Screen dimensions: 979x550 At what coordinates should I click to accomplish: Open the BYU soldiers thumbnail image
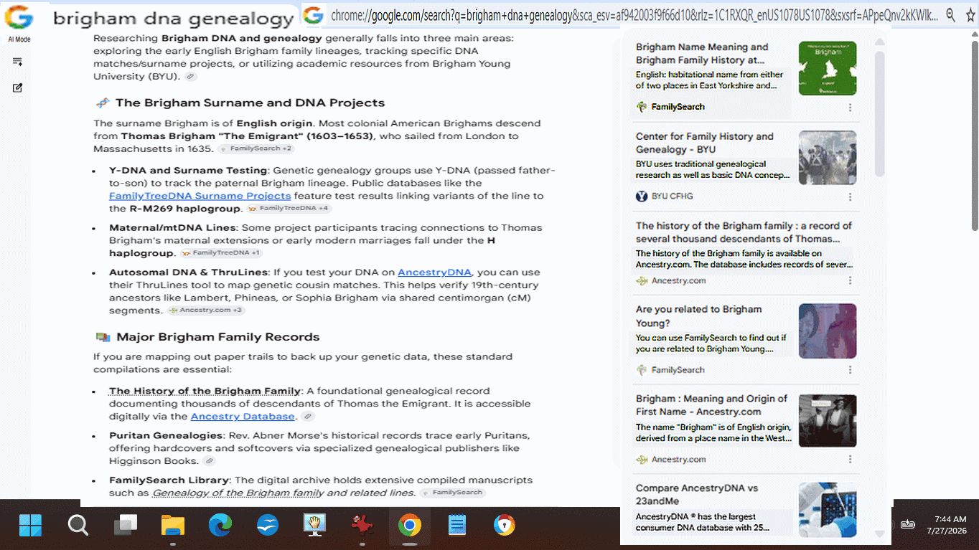click(x=828, y=158)
